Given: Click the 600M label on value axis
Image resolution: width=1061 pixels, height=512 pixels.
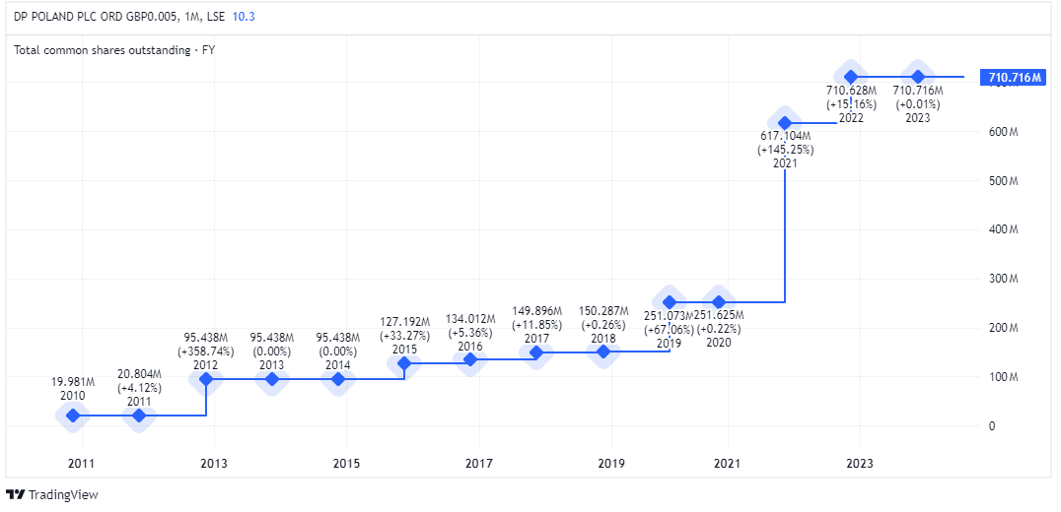Looking at the screenshot, I should point(1006,132).
